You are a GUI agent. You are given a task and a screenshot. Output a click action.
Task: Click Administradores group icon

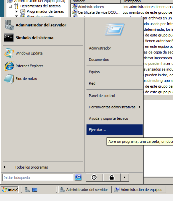75,6
